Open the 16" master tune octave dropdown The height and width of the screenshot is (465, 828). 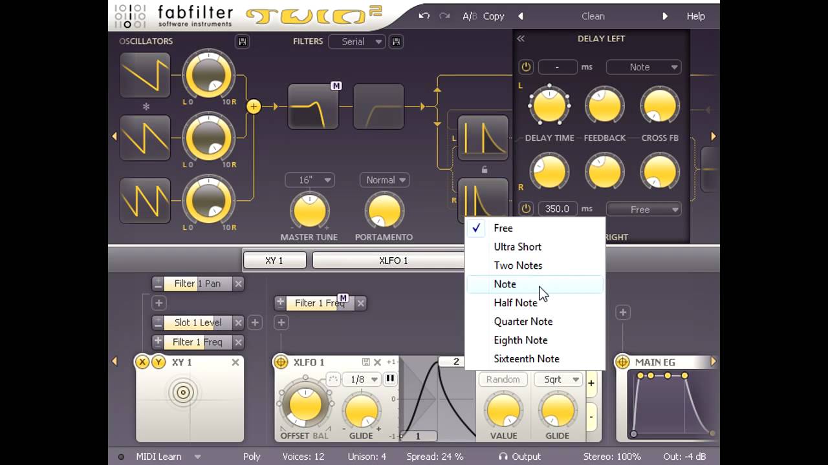pyautogui.click(x=310, y=180)
